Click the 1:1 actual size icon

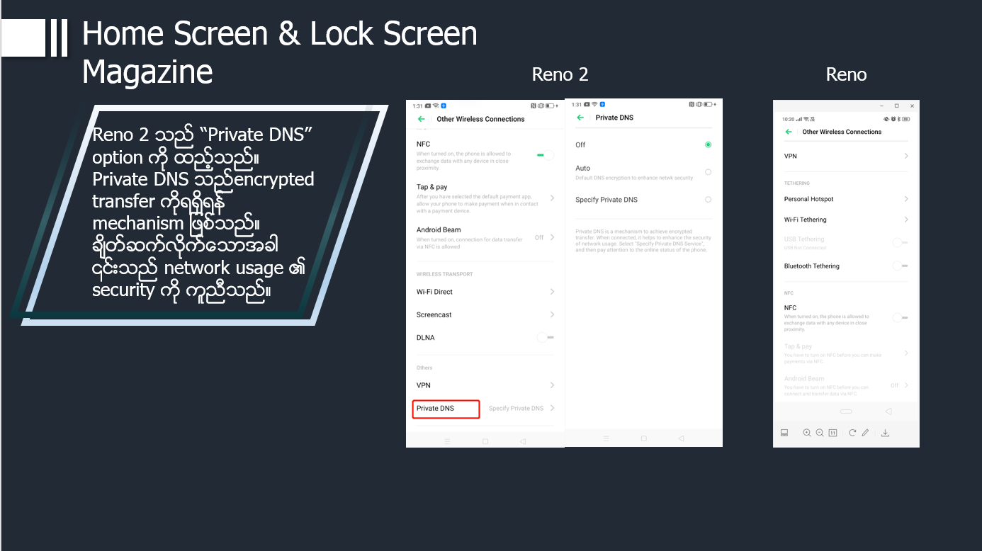point(833,433)
